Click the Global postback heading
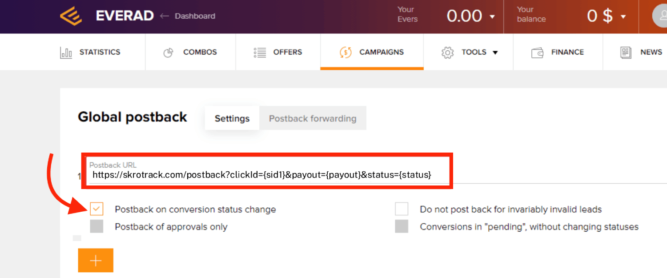Viewport: 667px width, 278px height. [x=133, y=117]
